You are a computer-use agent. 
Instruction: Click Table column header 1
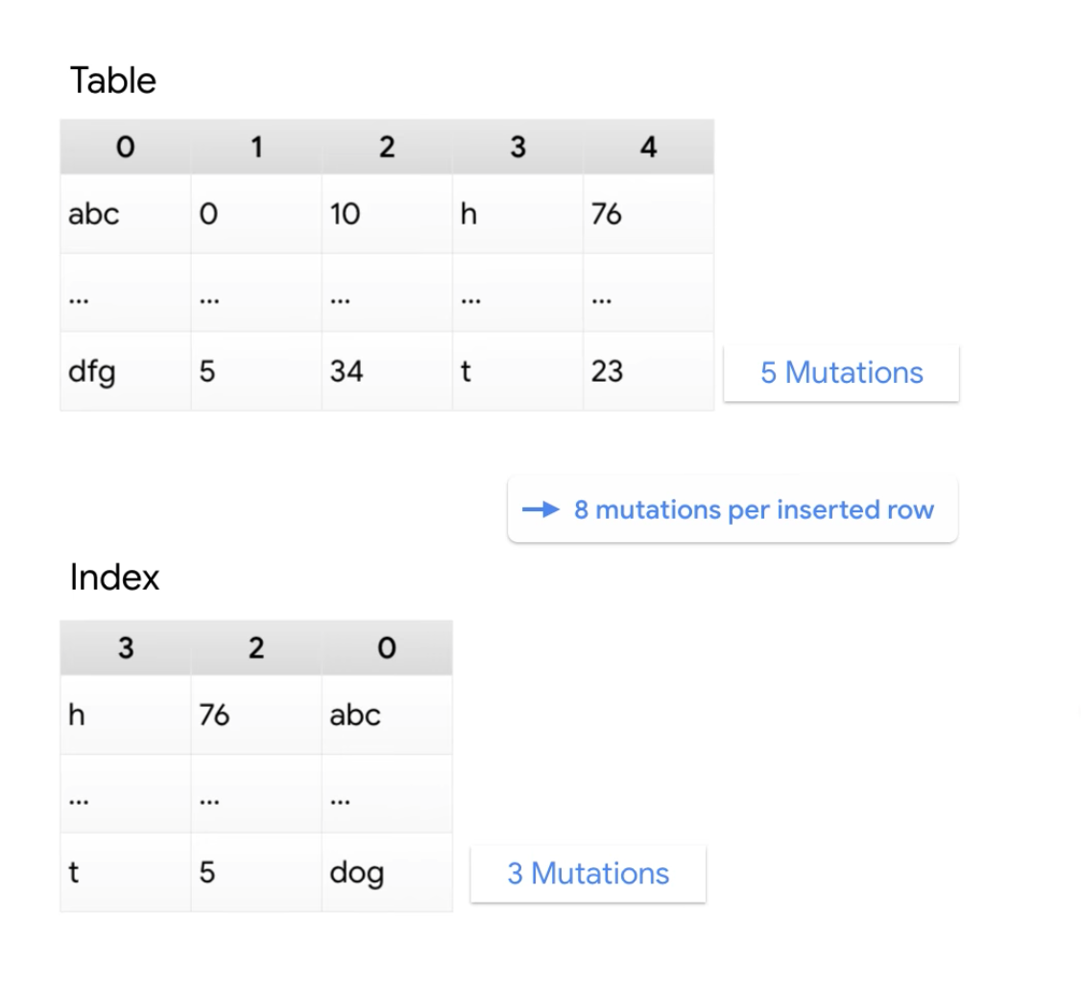(x=256, y=147)
